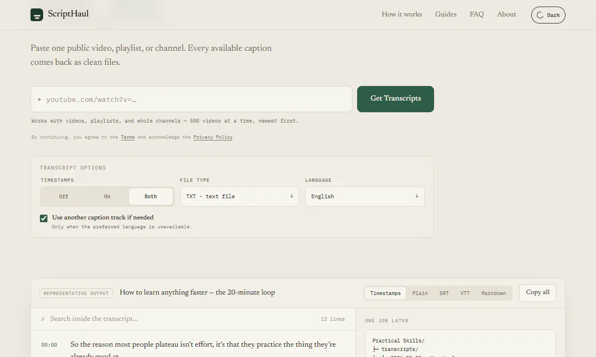Screen dimensions: 596x357
Task: Set timestamps to On
Action: 107,196
